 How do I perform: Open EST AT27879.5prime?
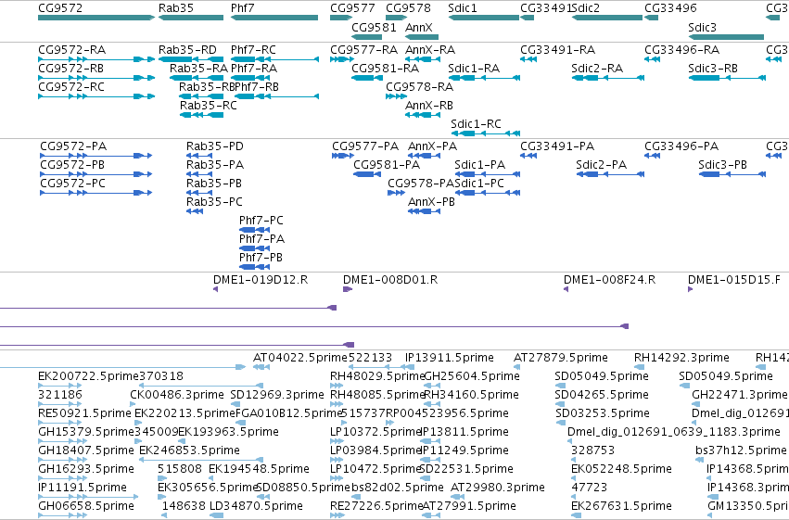click(561, 358)
